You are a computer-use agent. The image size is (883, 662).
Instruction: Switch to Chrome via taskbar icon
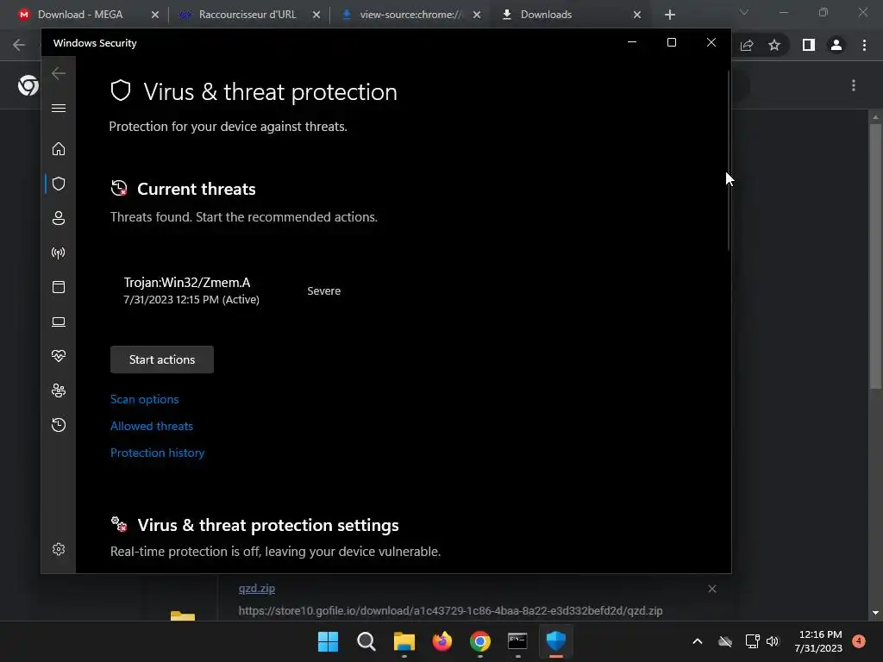479,641
